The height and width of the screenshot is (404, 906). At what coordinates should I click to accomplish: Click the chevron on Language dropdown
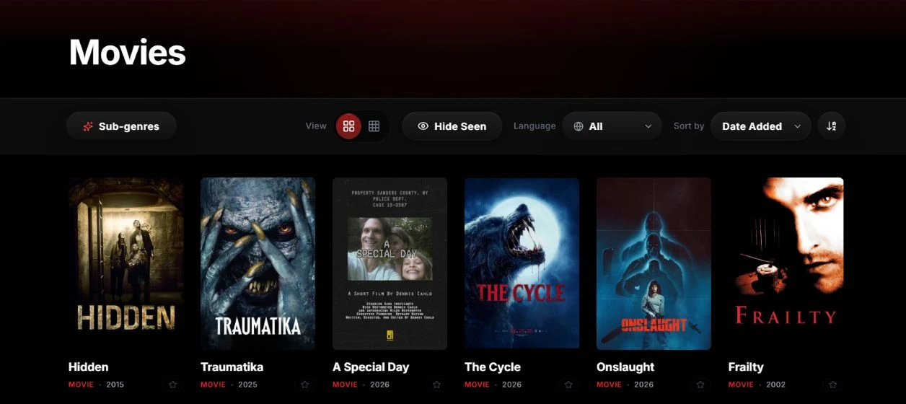pyautogui.click(x=648, y=126)
